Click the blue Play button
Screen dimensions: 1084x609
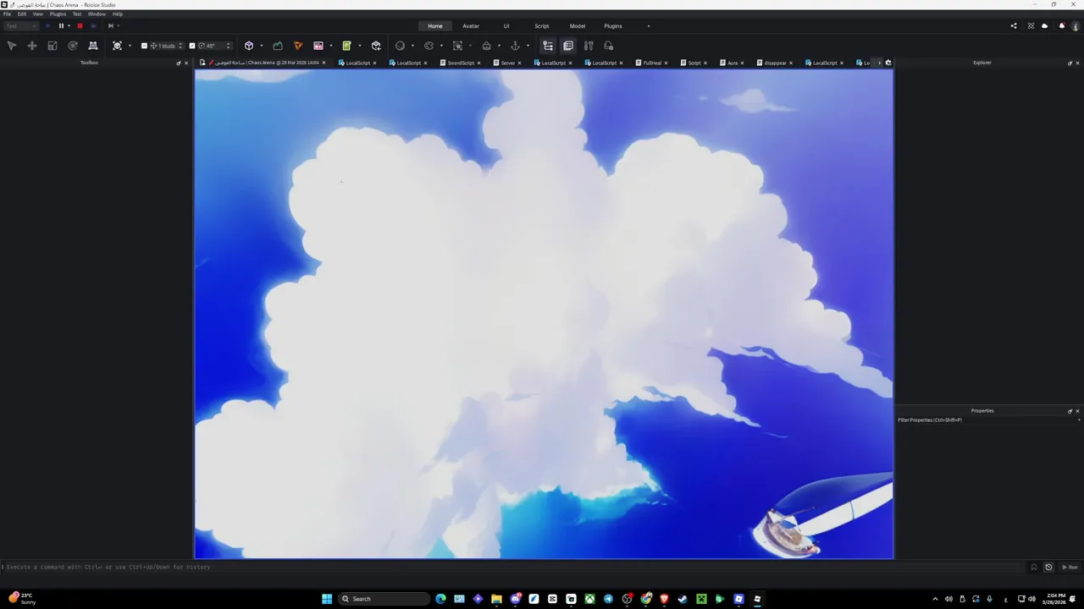[47, 26]
